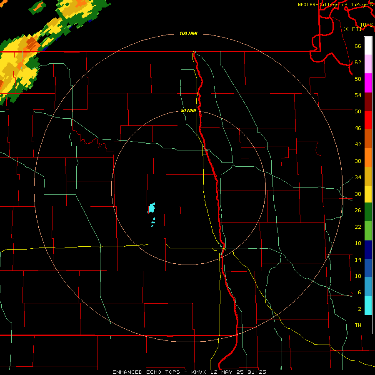This screenshot has height=375, width=375.
Task: Click the legend value "10"
Action: (358, 276)
